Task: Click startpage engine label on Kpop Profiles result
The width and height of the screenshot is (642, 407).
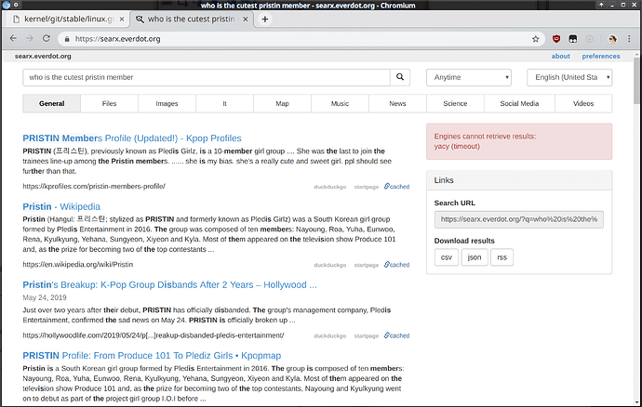Action: pyautogui.click(x=367, y=187)
